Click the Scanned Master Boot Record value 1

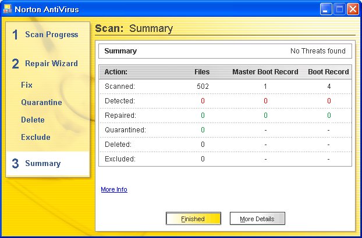click(265, 86)
